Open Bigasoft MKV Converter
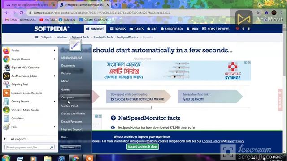This screenshot has height=161, width=287. click(29, 68)
